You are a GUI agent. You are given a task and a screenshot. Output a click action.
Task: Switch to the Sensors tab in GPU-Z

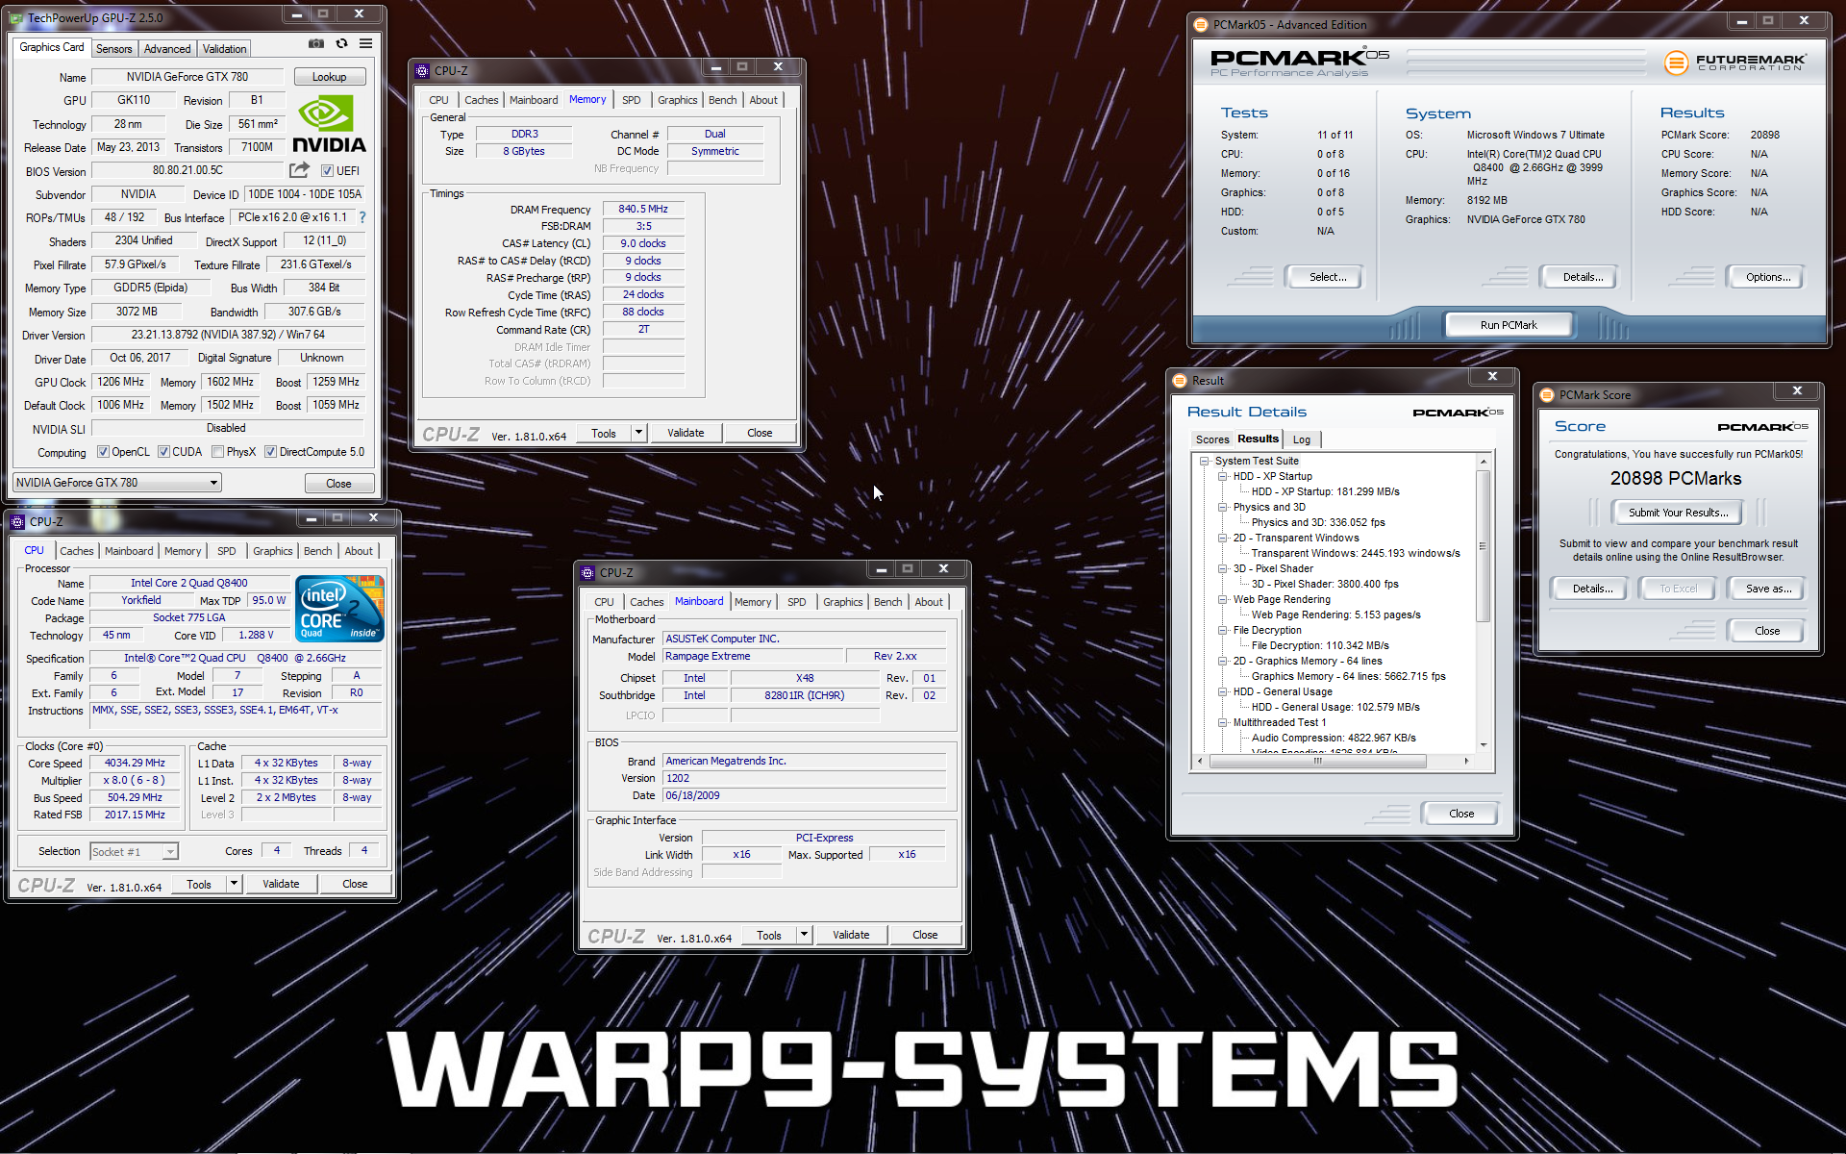113,49
